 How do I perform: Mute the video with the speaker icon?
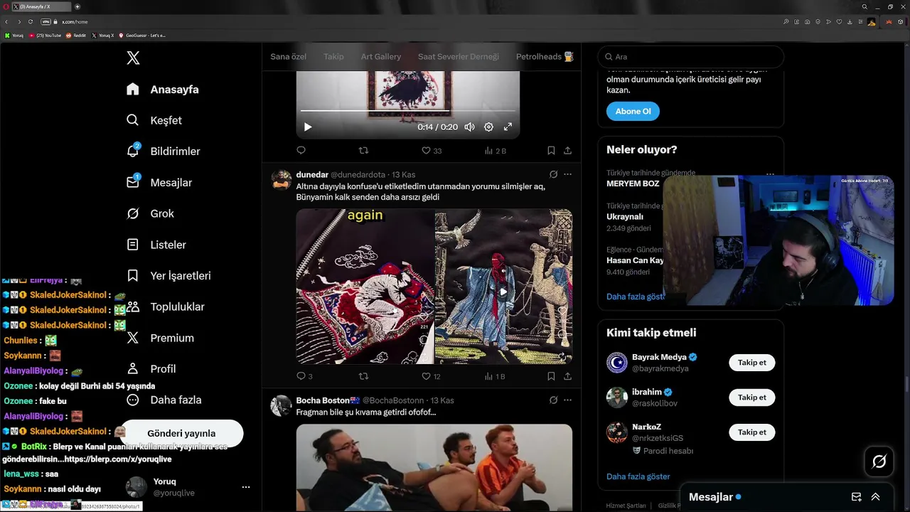pyautogui.click(x=469, y=127)
